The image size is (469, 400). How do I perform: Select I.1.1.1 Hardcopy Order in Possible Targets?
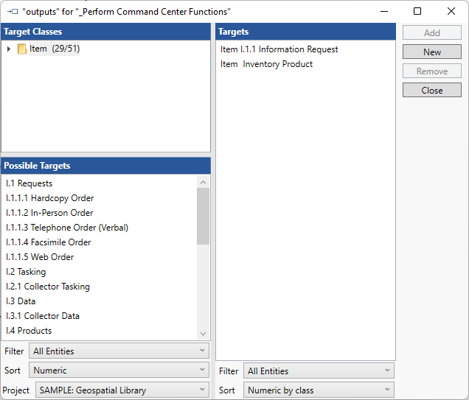point(50,198)
